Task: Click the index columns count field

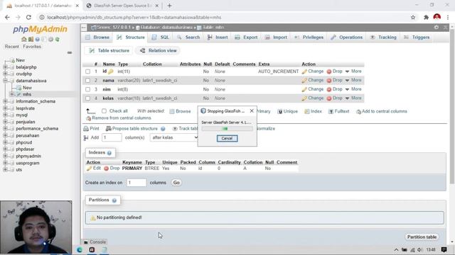Action: tap(136, 183)
